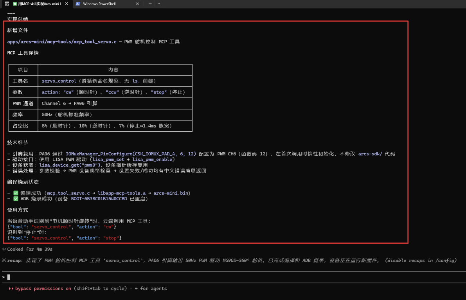Image resolution: width=466 pixels, height=300 pixels.
Task: Close the MCP skill Arcs-mini tab
Action: (67, 4)
